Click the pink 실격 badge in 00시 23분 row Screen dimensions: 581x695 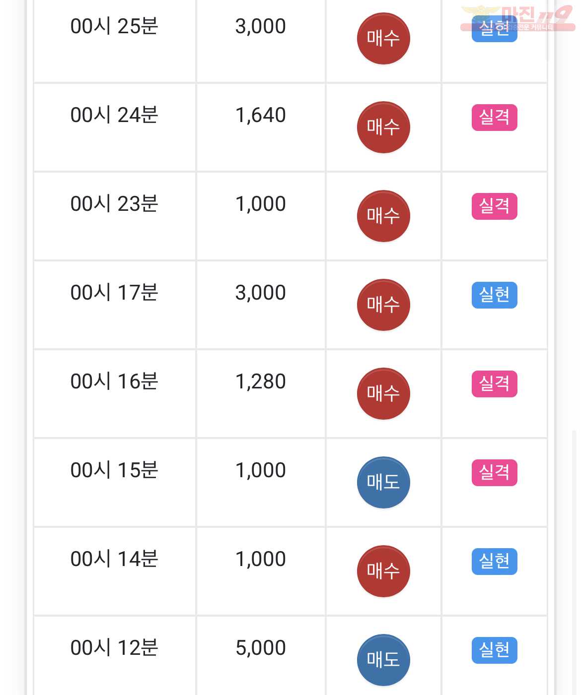pos(494,206)
